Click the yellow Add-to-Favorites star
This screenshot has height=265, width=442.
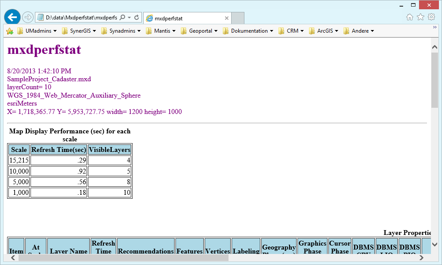(x=9, y=31)
